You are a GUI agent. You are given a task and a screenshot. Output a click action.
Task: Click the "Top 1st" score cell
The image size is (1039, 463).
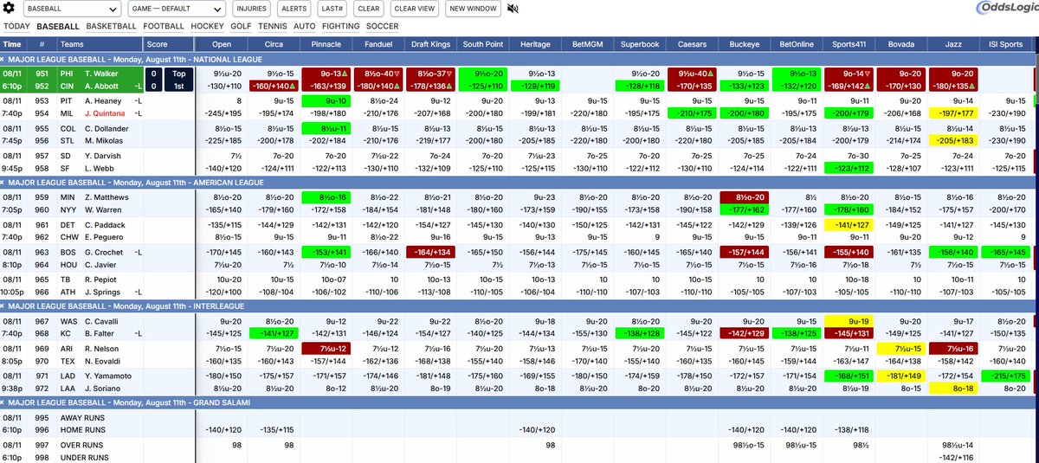pos(179,80)
